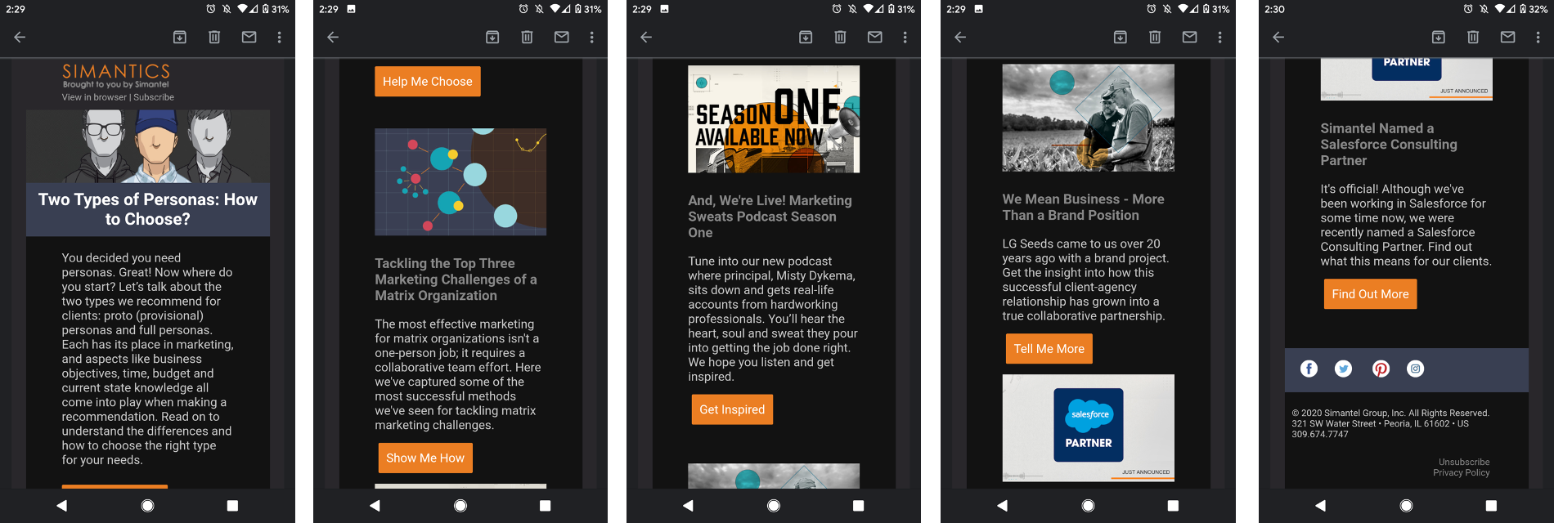Go back from the Tell Me More screen
The height and width of the screenshot is (523, 1554).
(x=960, y=37)
